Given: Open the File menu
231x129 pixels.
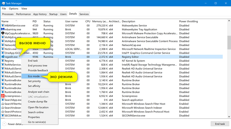Looking at the screenshot, I should click(4, 9).
